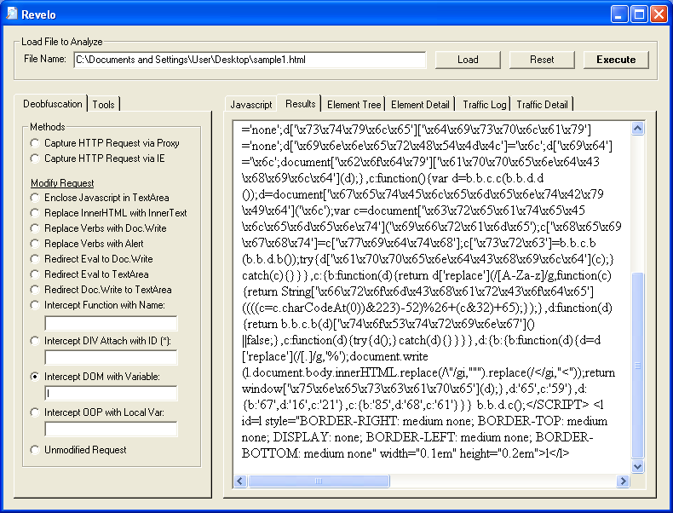Open the Javascript tab
This screenshot has width=673, height=513.
click(251, 104)
